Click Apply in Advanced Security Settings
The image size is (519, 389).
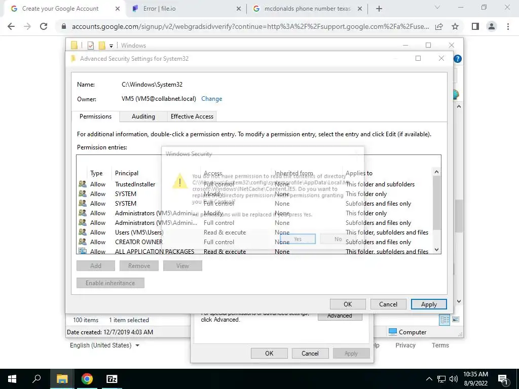coord(429,304)
